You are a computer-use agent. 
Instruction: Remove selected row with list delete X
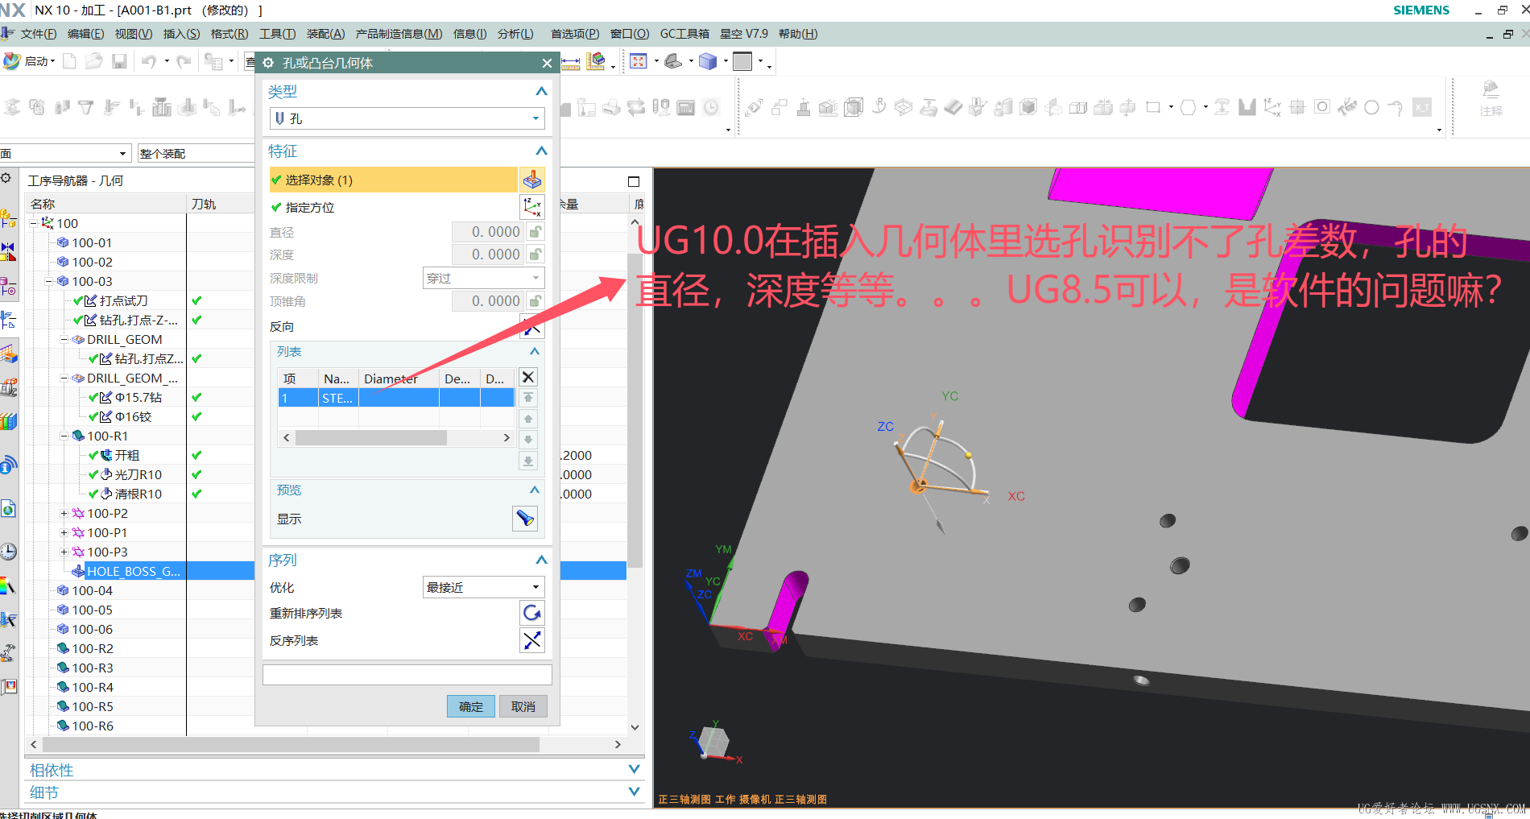pos(528,377)
